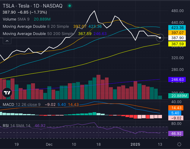Viewport: 190px width, 149px height.
Task: Click the green 20.889M volume label
Action: click(178, 96)
